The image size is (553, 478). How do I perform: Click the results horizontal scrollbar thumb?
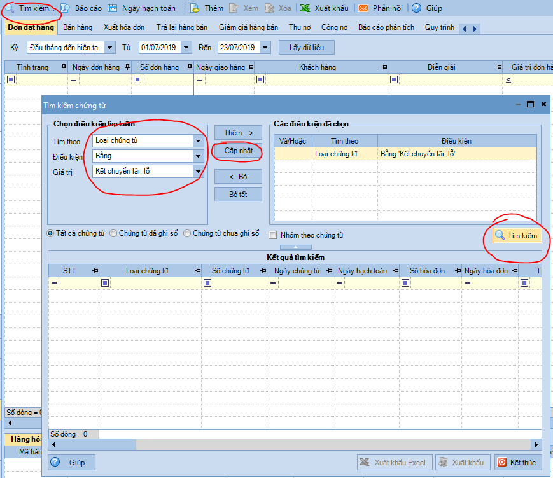97,444
